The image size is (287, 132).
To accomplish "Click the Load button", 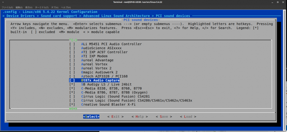I will point(188,117).
